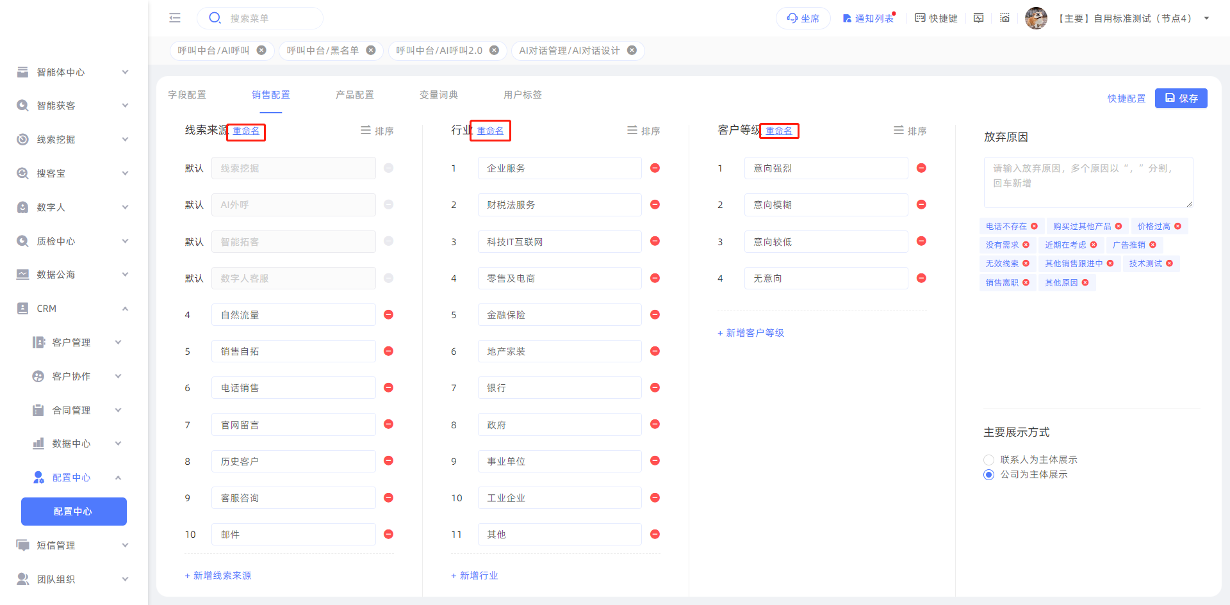Edit the 电话销售 source field
Screen dimensions: 1230x605
coord(293,388)
